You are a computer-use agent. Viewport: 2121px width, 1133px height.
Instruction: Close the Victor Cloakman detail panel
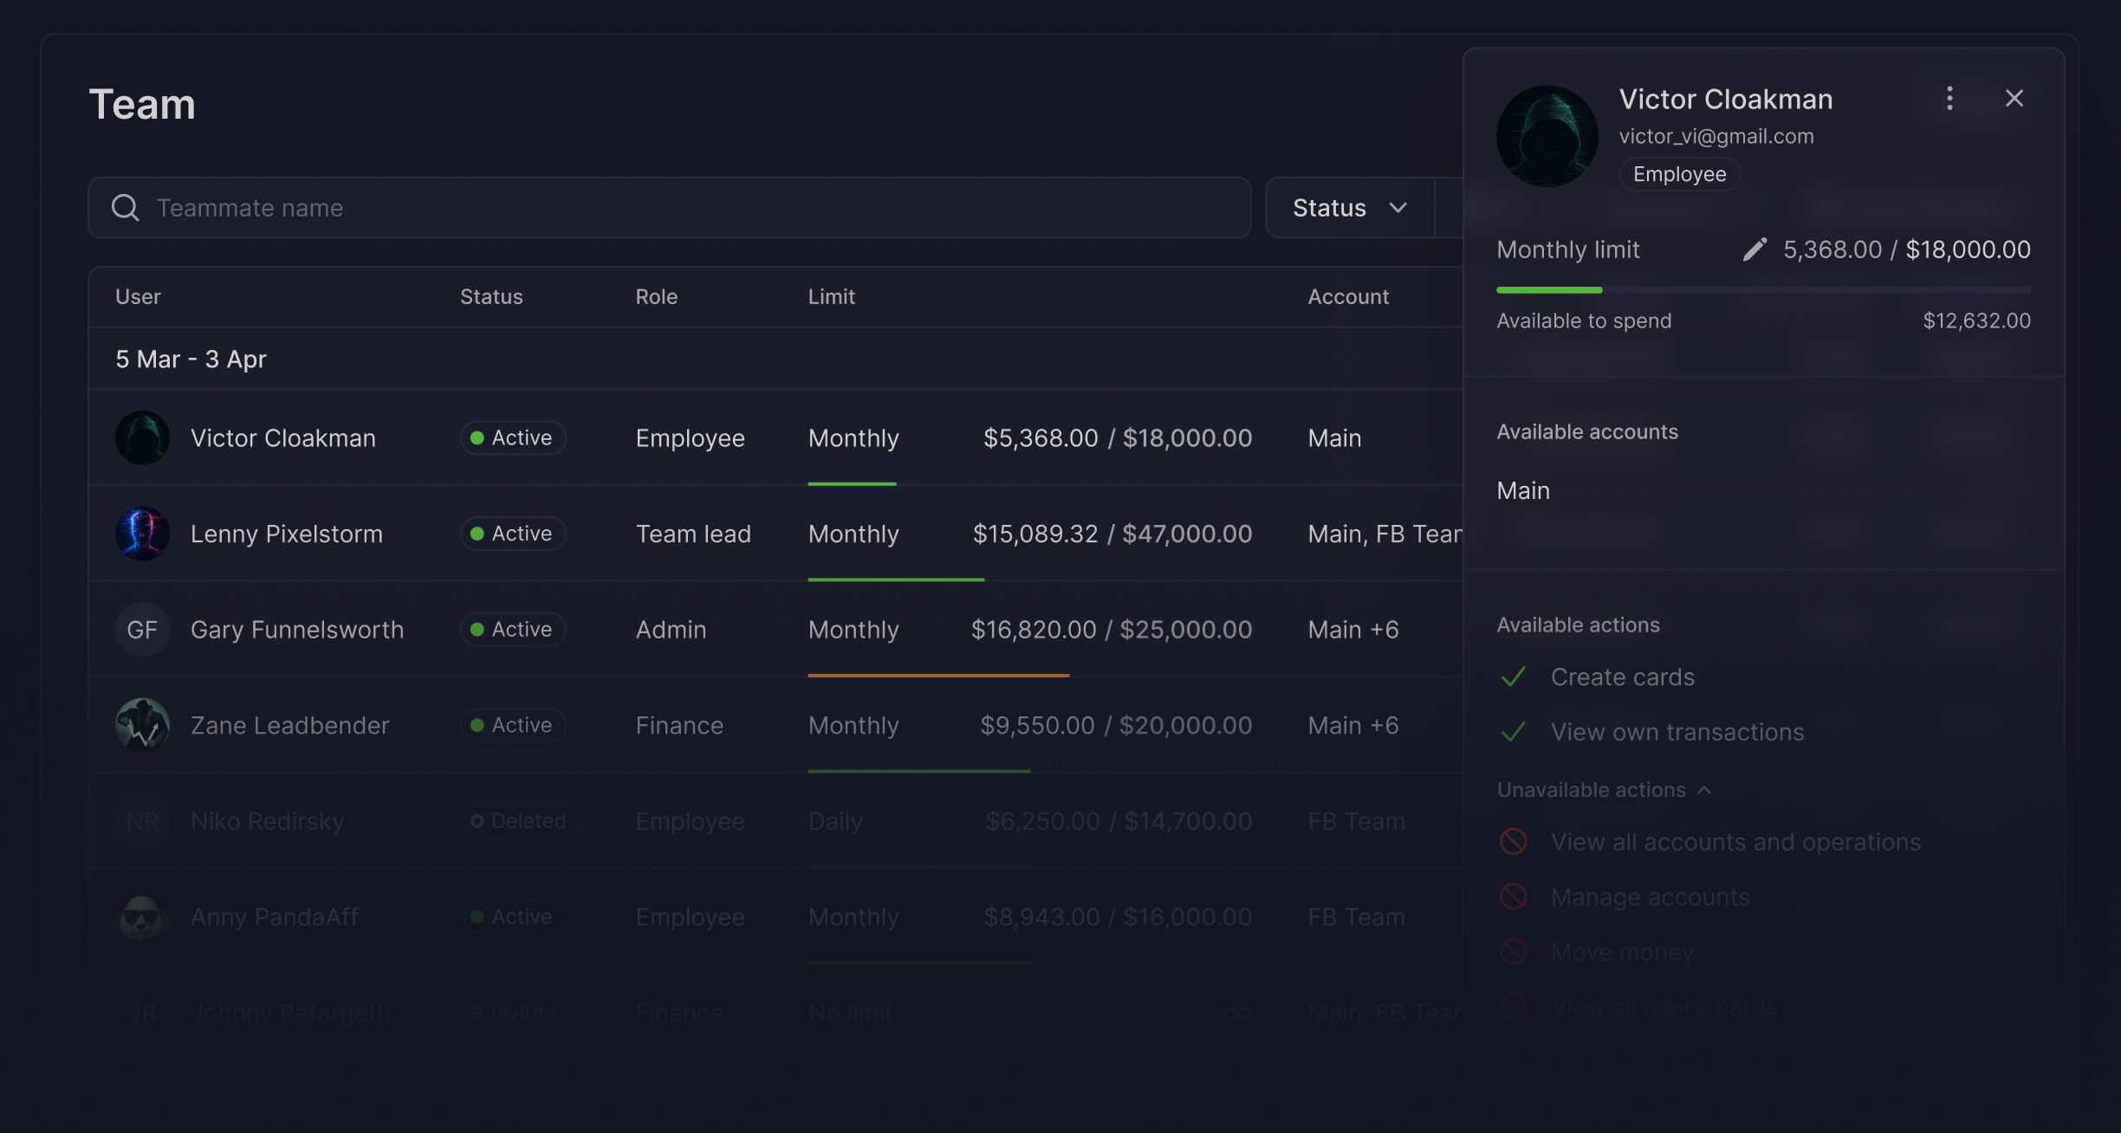tap(2014, 98)
